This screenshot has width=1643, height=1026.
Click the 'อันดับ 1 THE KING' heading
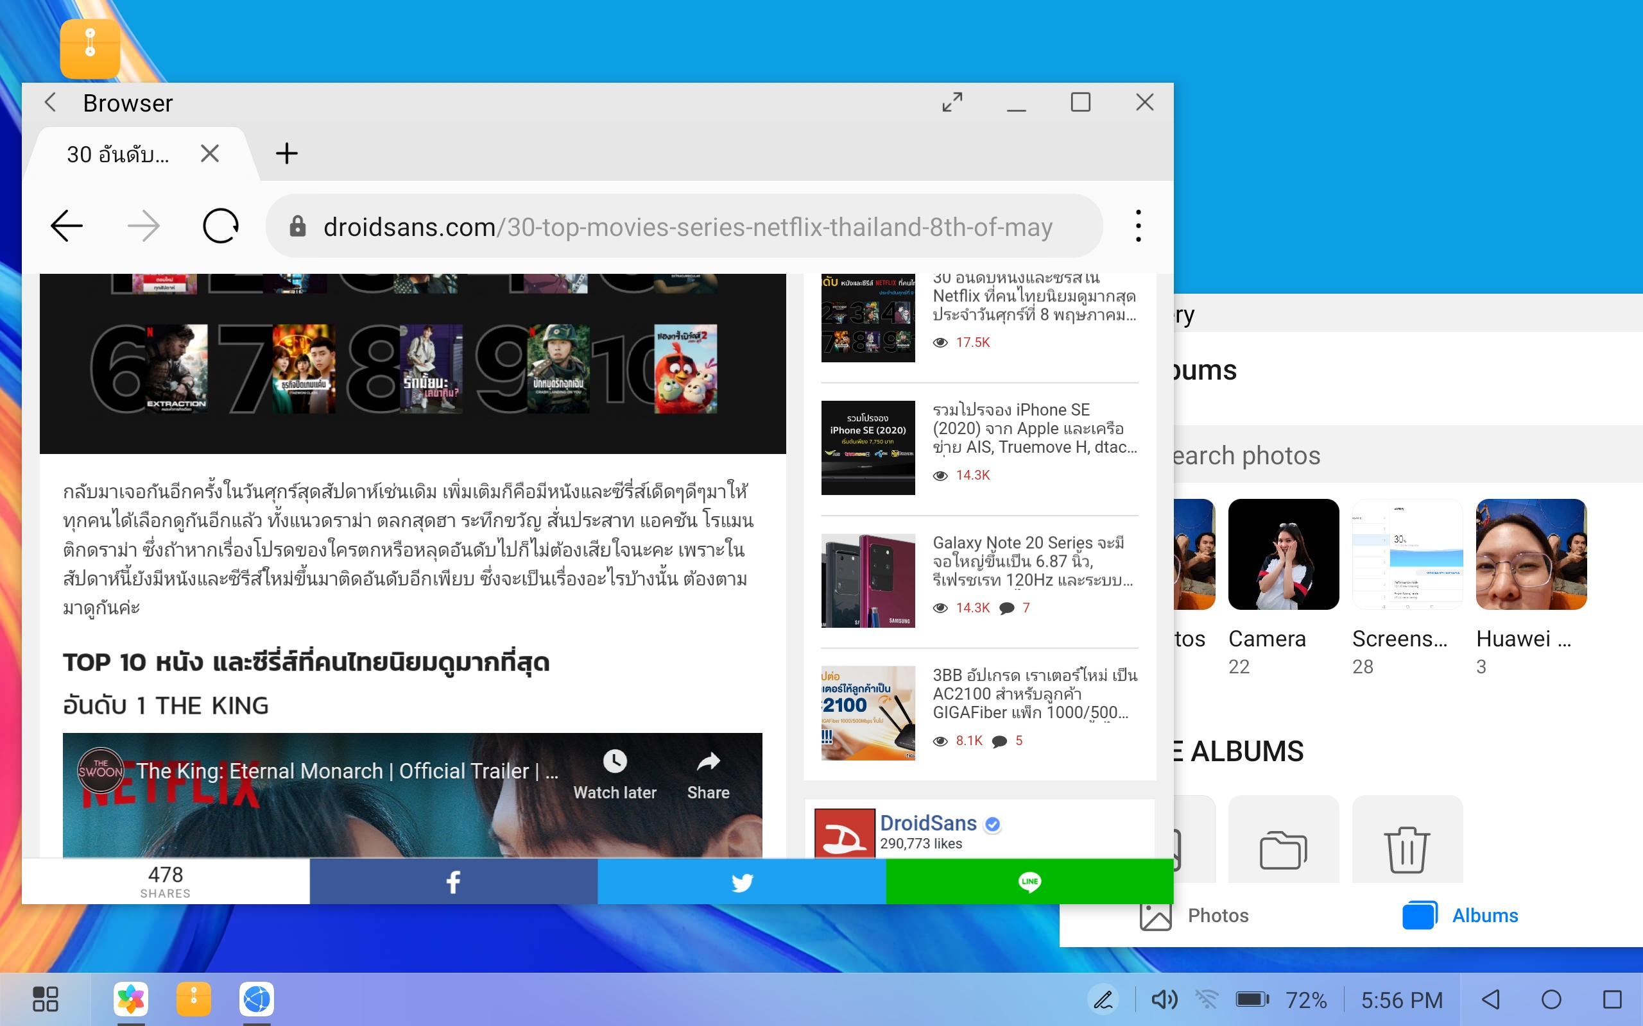pyautogui.click(x=166, y=706)
